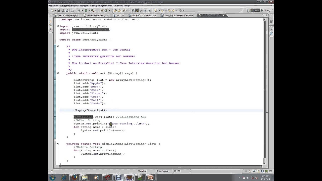Click the Windows Start orb
The image size is (322, 181).
[x=53, y=178]
